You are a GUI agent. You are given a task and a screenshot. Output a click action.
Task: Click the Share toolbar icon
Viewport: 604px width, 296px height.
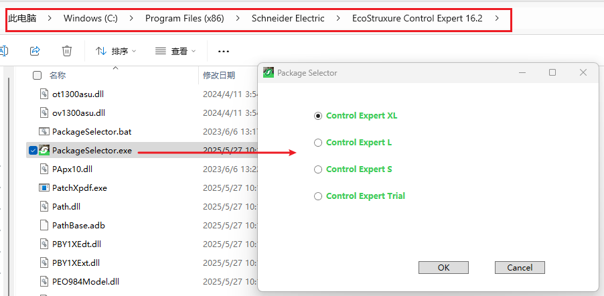pos(35,50)
